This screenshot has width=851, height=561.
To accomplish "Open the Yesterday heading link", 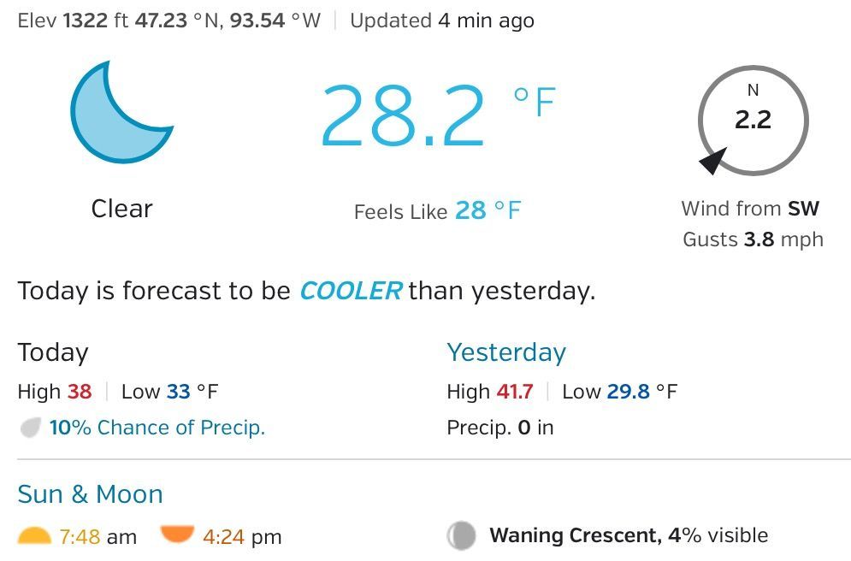I will (x=506, y=352).
